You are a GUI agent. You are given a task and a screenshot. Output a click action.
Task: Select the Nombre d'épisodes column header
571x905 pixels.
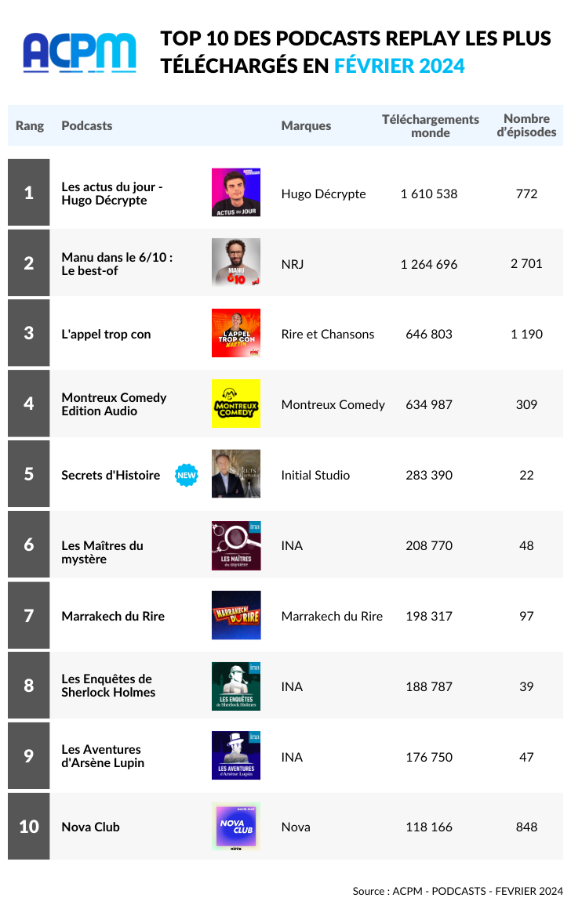[x=526, y=125]
